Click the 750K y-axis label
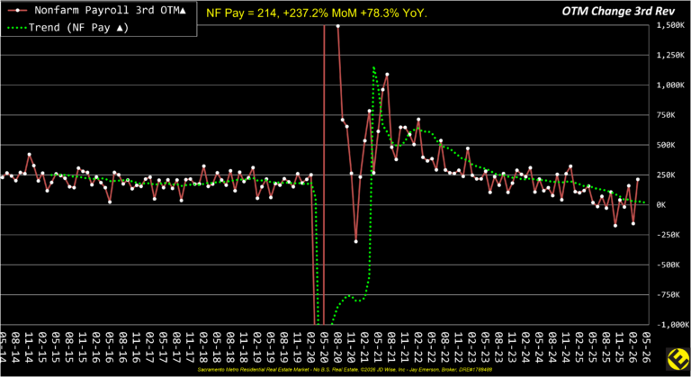Image resolution: width=691 pixels, height=377 pixels. tap(666, 115)
